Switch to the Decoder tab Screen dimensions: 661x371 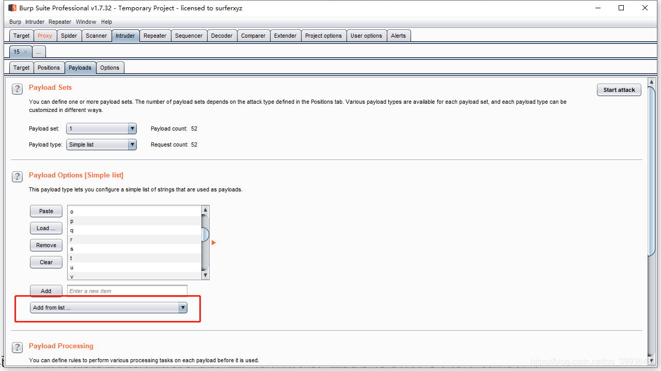[x=222, y=36]
